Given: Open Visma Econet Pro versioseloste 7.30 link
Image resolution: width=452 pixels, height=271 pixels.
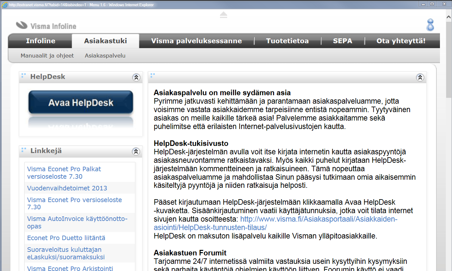Looking at the screenshot, I should pos(75,203).
